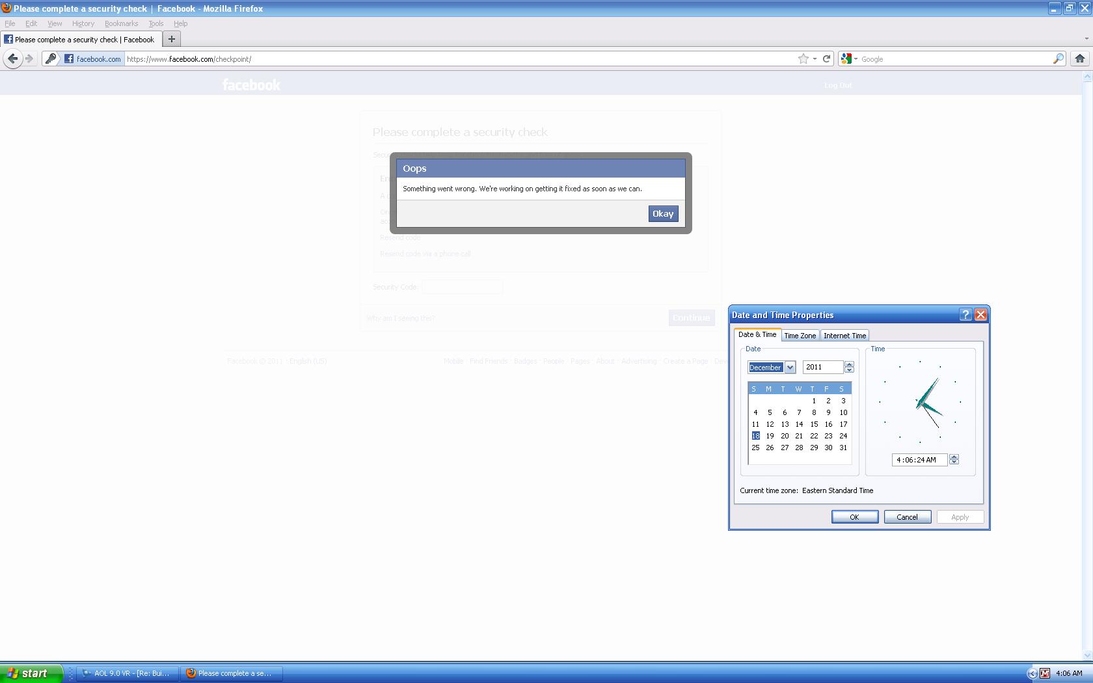
Task: Decrease the year with down spinner
Action: [849, 370]
